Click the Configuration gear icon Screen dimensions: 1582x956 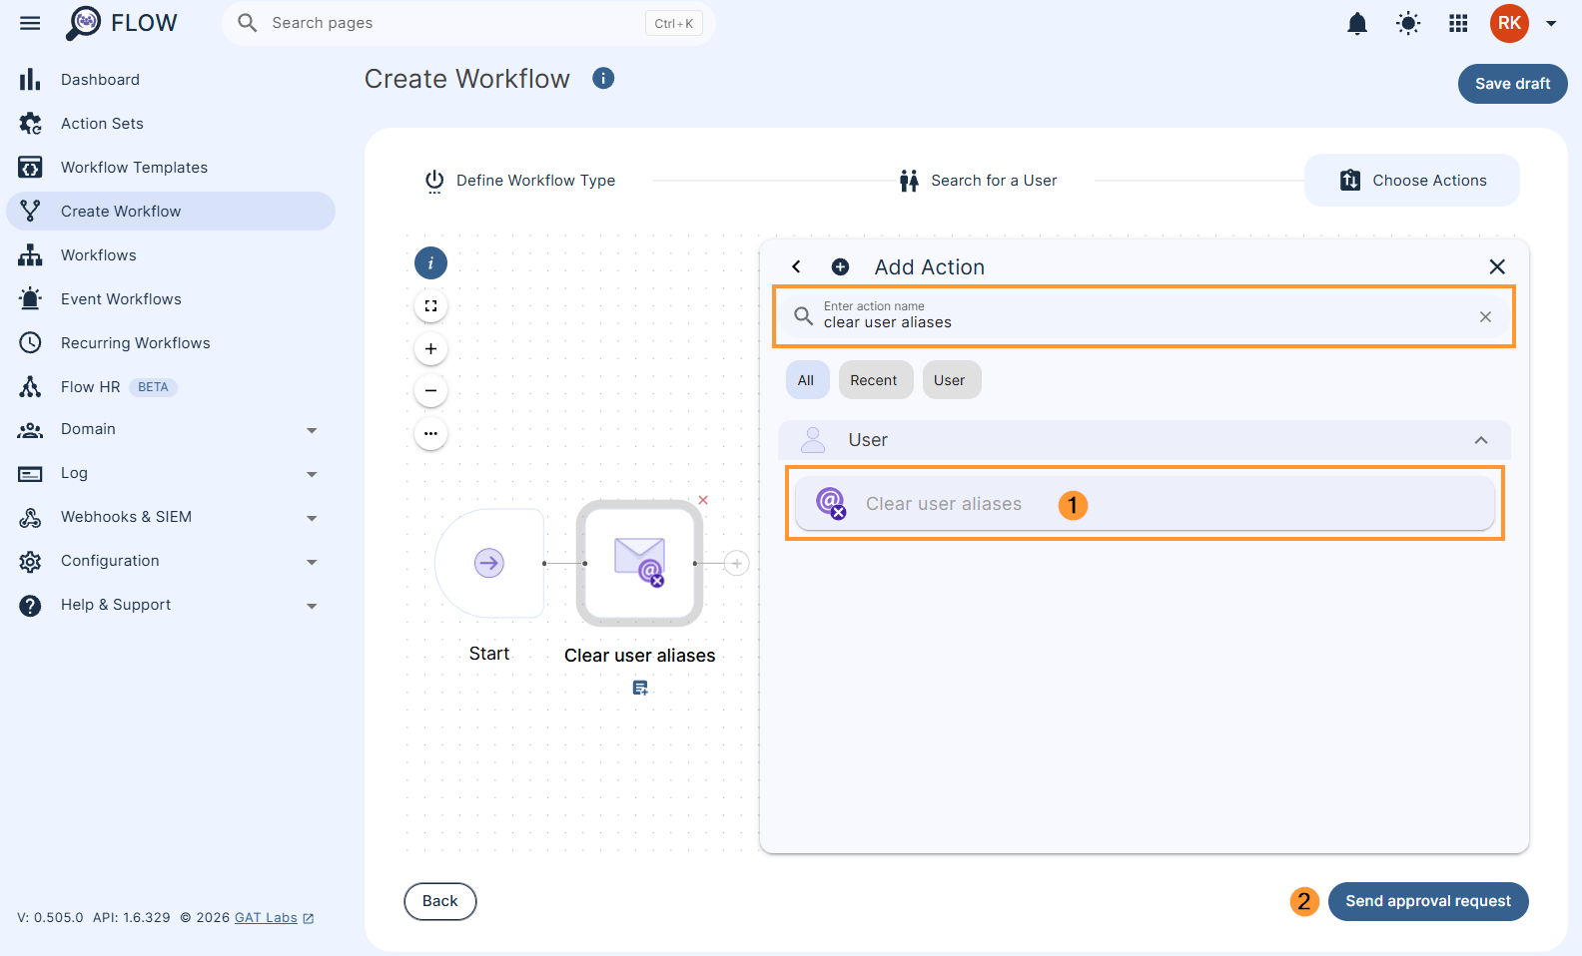point(30,562)
